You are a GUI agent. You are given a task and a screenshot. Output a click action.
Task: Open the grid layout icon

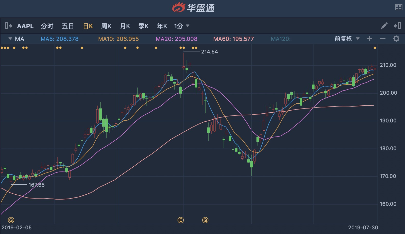tap(399, 7)
